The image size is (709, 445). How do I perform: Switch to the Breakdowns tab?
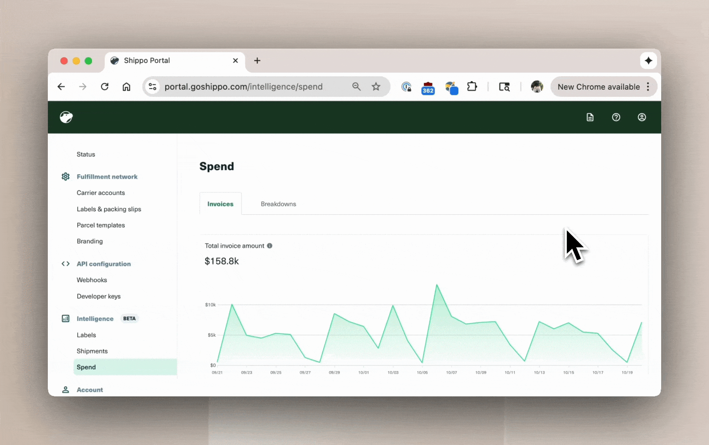tap(278, 204)
